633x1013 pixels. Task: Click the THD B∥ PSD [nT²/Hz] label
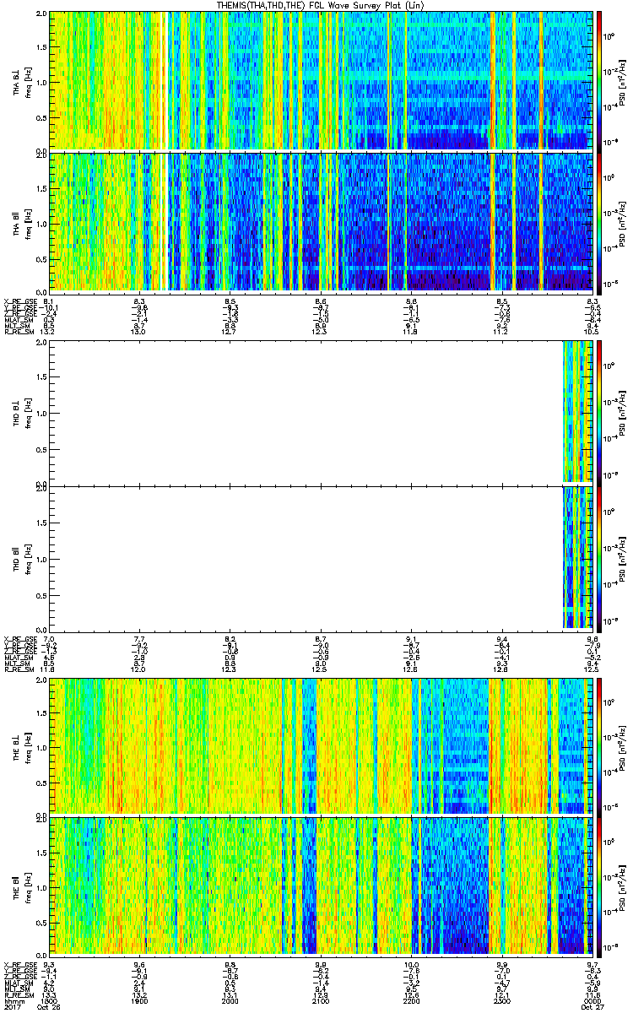(x=623, y=557)
